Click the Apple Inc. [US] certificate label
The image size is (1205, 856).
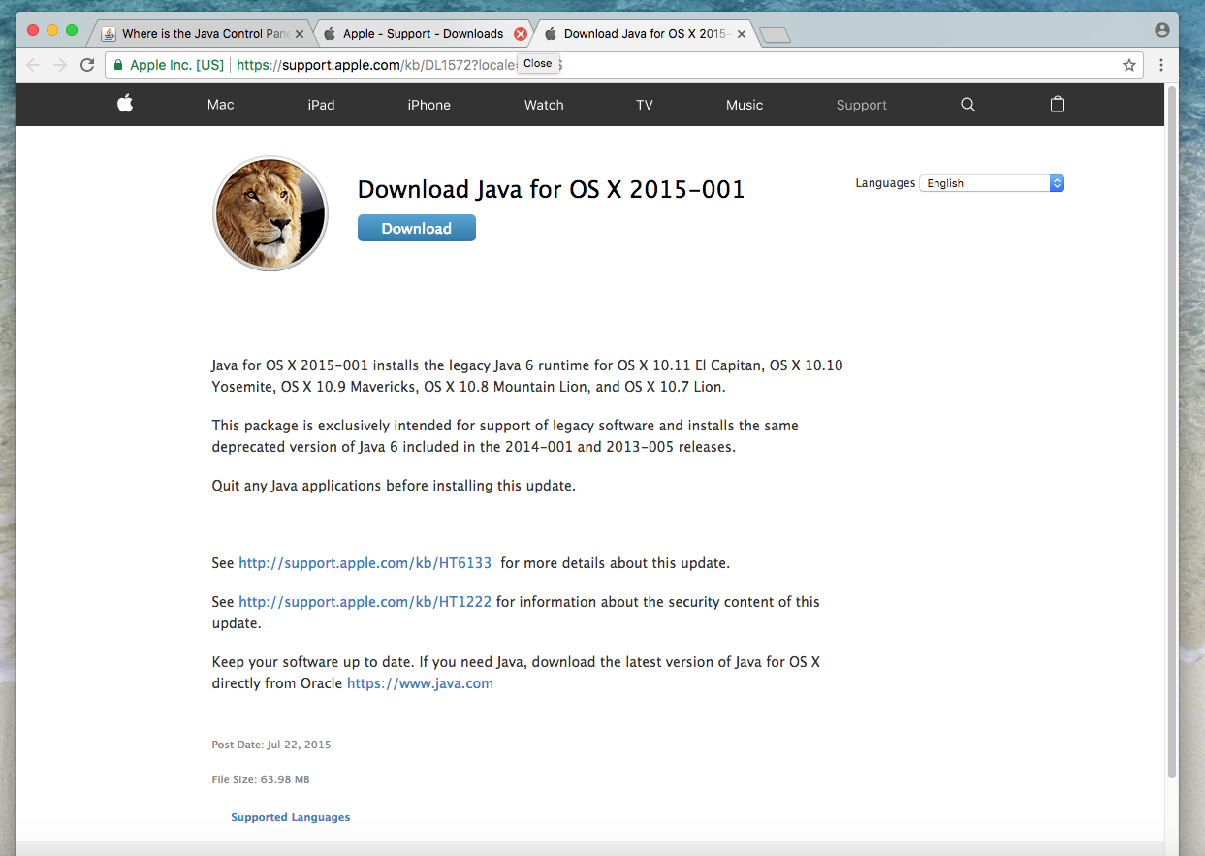pos(176,65)
